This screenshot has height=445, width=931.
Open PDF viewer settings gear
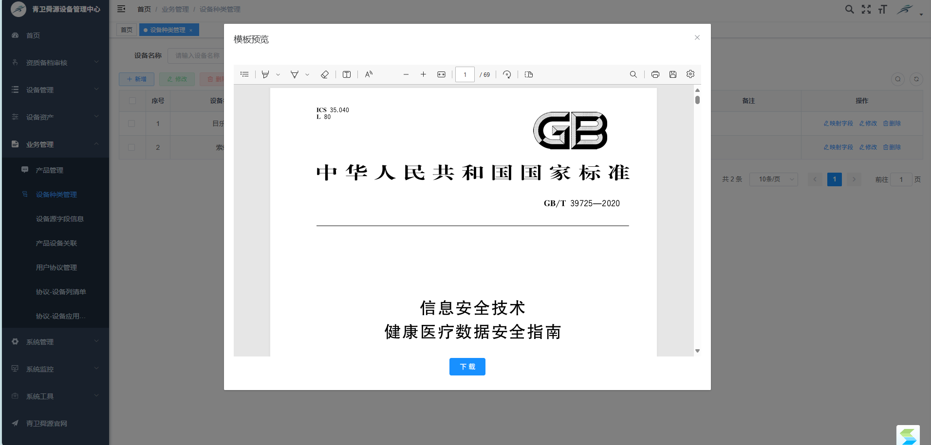(690, 74)
